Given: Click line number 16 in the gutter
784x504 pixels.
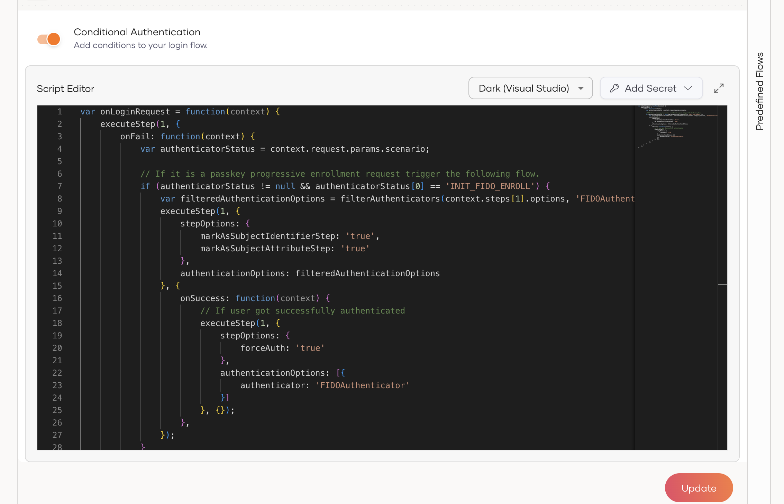Looking at the screenshot, I should tap(57, 298).
